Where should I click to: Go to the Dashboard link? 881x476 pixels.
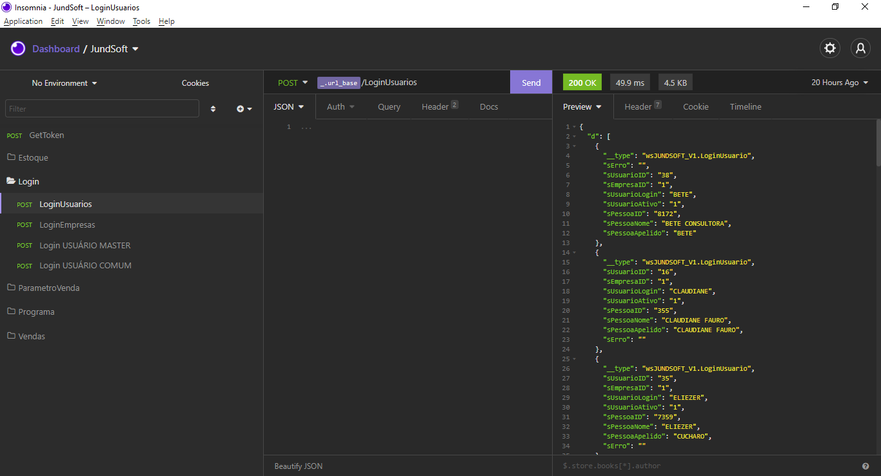pos(56,49)
